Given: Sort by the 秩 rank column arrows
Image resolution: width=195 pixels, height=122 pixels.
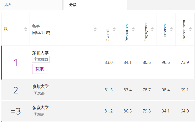Looking at the screenshot, I should point(26,29).
